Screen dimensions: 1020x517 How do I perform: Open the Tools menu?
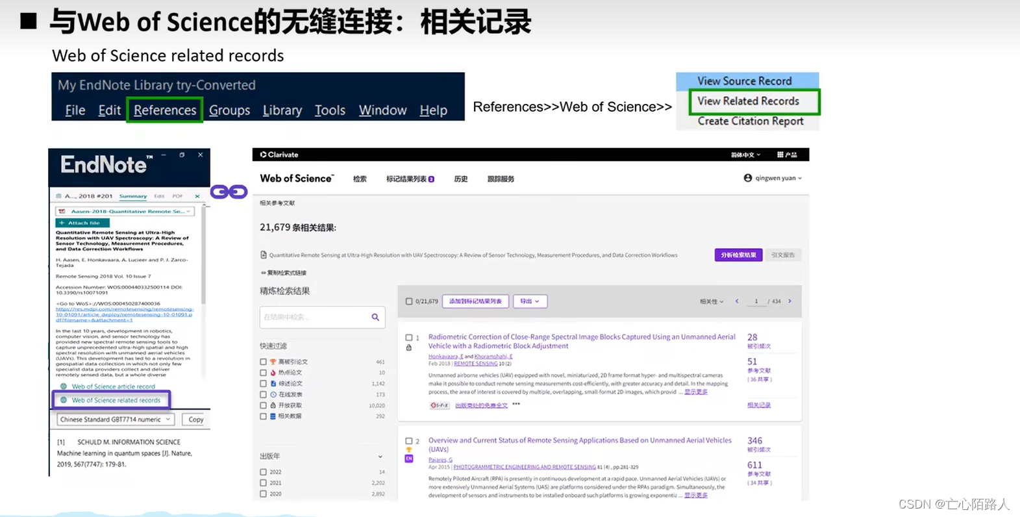pyautogui.click(x=330, y=110)
